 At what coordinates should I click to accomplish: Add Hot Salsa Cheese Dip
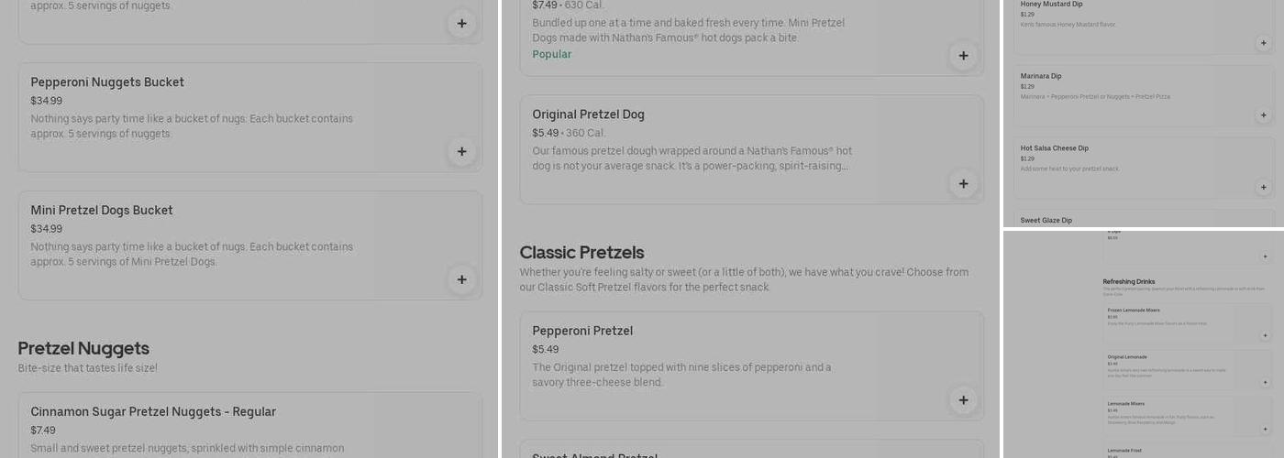tap(1263, 188)
